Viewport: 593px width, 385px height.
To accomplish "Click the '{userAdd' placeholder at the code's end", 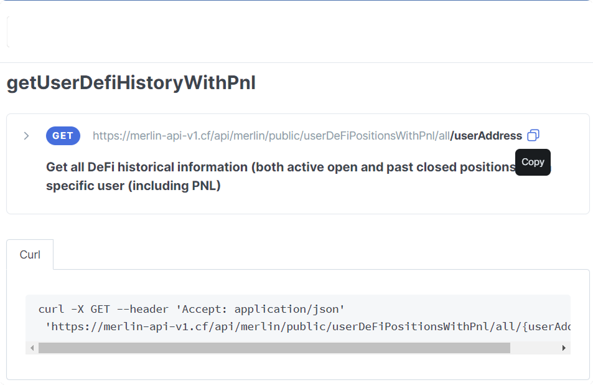I will point(546,326).
